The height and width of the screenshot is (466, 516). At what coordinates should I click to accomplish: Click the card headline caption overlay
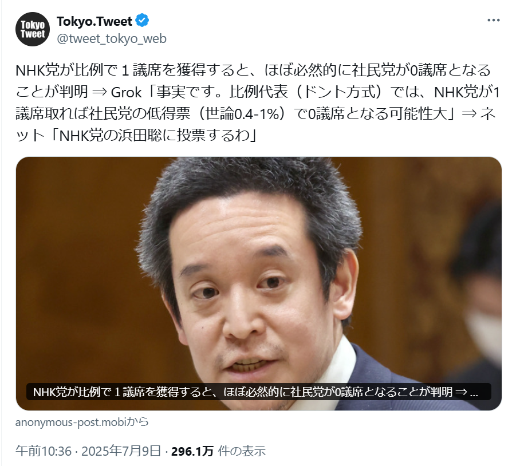click(259, 392)
